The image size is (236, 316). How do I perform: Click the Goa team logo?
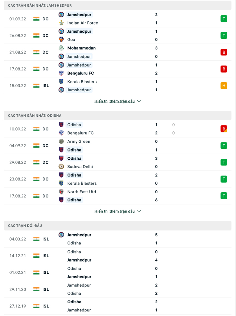click(x=61, y=40)
